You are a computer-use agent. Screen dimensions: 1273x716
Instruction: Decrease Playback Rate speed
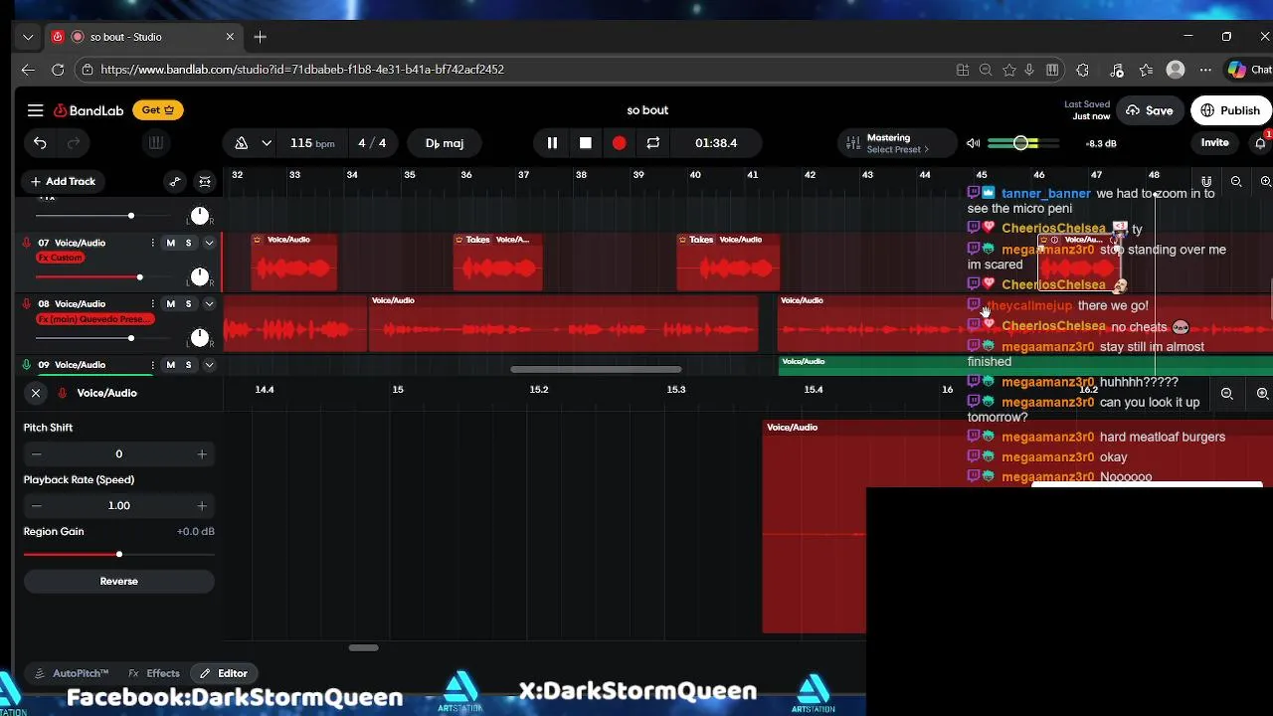point(37,506)
